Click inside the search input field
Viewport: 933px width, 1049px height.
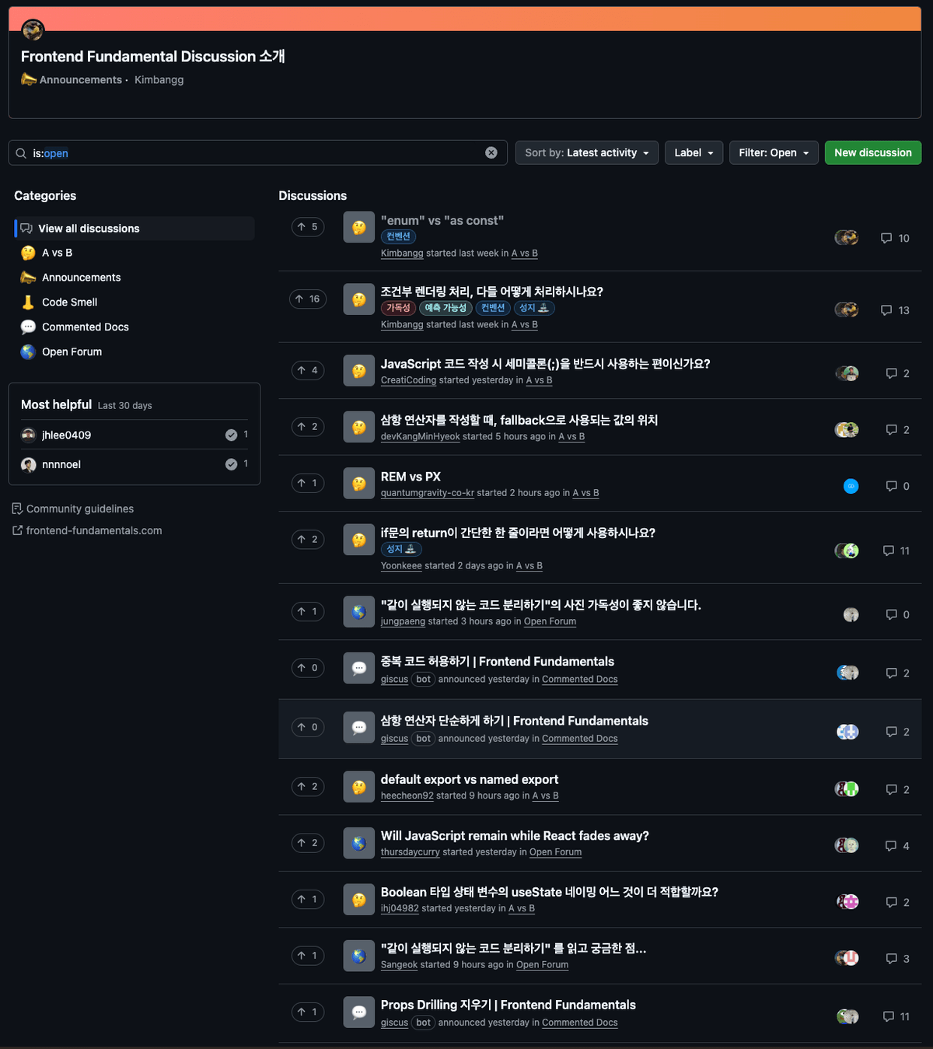pos(233,152)
